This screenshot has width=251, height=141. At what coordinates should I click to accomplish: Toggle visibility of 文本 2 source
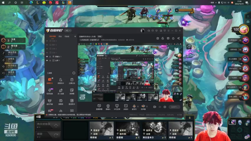point(47,49)
